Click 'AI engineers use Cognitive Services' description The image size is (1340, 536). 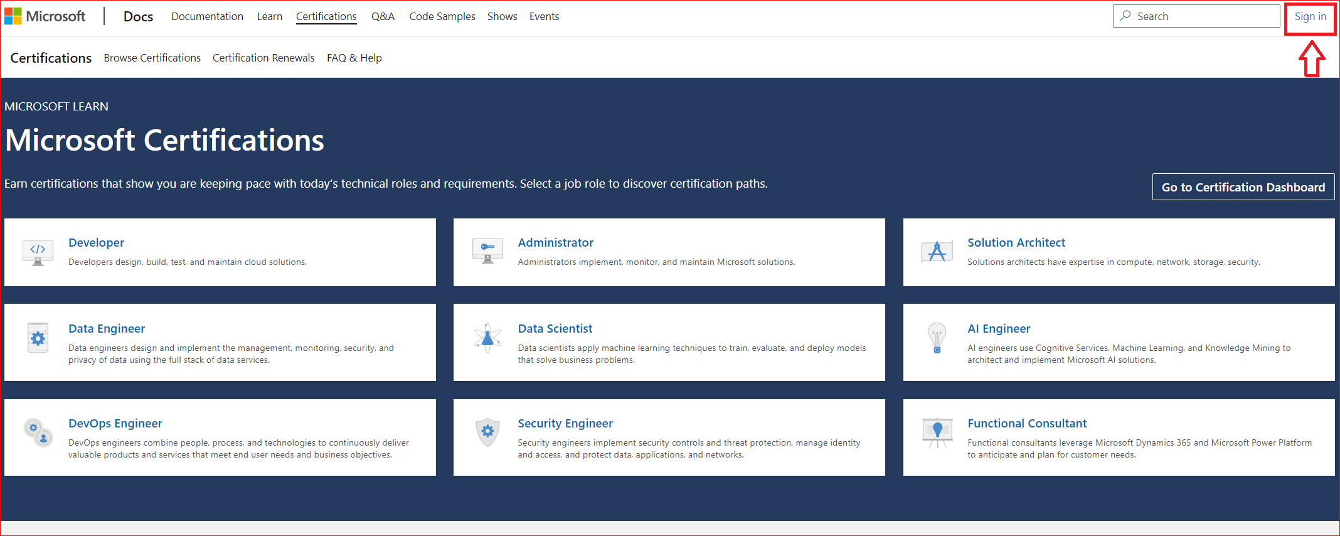(x=1129, y=354)
